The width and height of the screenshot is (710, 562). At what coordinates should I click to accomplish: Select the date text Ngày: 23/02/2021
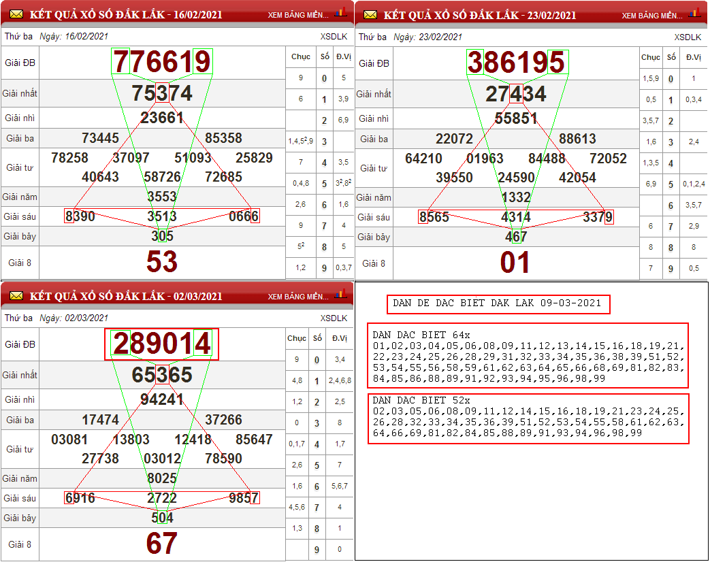pyautogui.click(x=428, y=37)
